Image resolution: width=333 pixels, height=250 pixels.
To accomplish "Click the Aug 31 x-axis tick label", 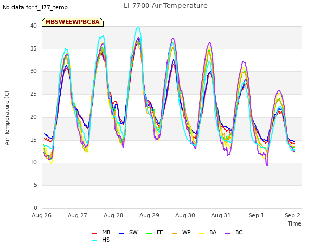I will [221, 215].
